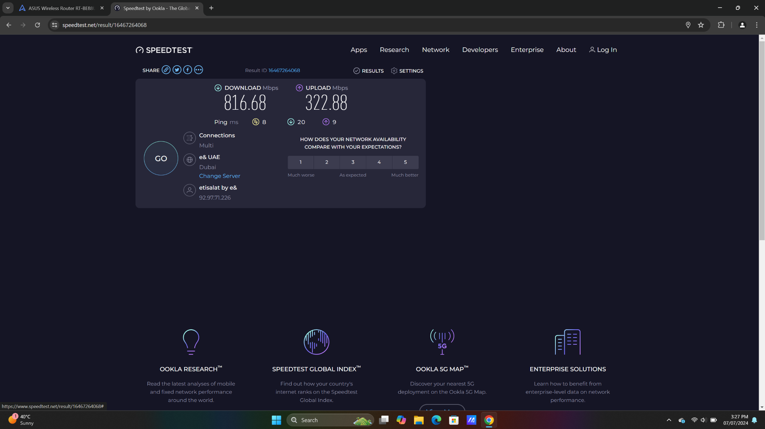Open the browser extensions icon
Screen dimensions: 765x429
click(721, 25)
